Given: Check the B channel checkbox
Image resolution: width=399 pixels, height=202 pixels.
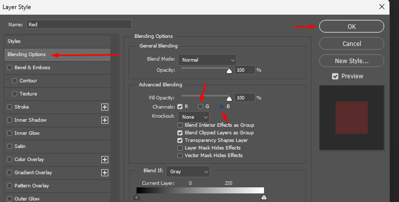Looking at the screenshot, I should [x=222, y=107].
